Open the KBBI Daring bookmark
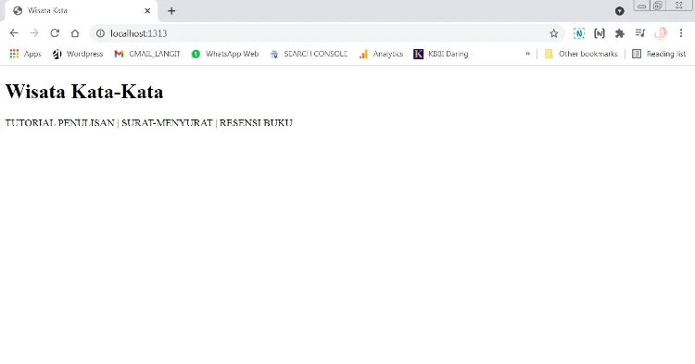Viewport: 695px width, 364px height. click(441, 54)
